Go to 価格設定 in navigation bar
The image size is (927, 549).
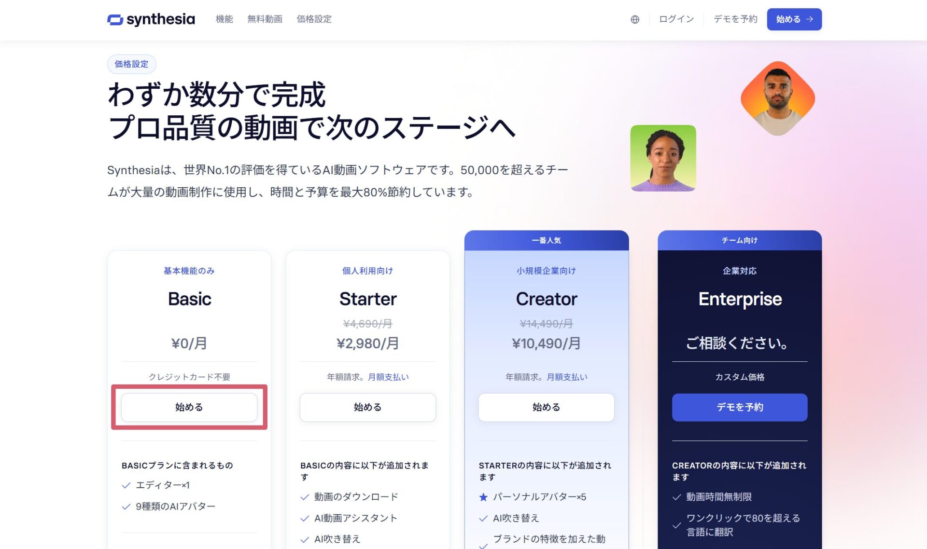pos(314,19)
